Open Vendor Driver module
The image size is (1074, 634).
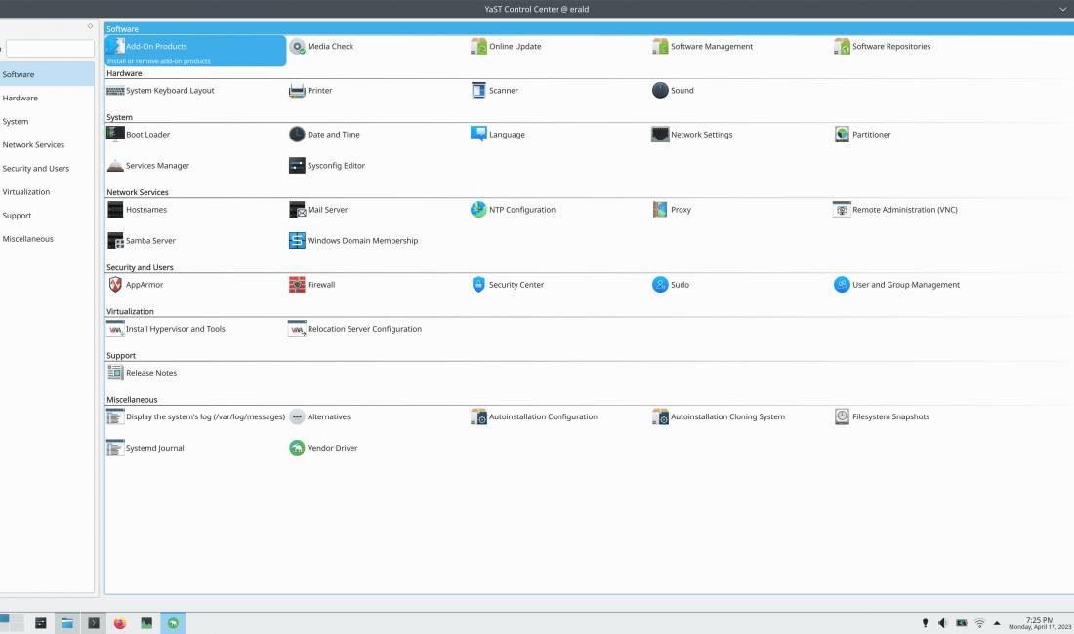pos(323,448)
